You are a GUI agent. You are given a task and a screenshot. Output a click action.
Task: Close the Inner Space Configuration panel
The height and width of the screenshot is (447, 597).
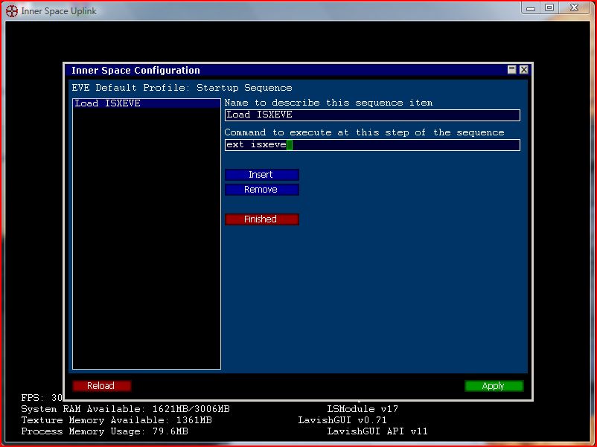524,70
